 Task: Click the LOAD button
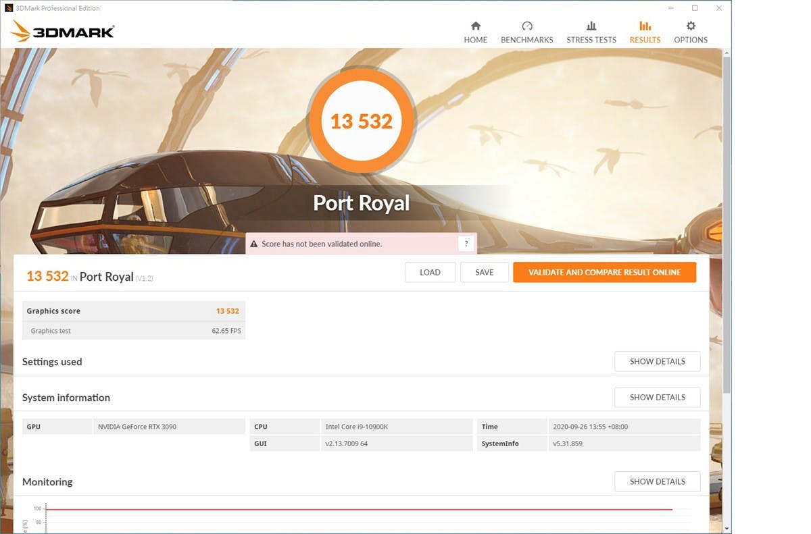pos(430,272)
